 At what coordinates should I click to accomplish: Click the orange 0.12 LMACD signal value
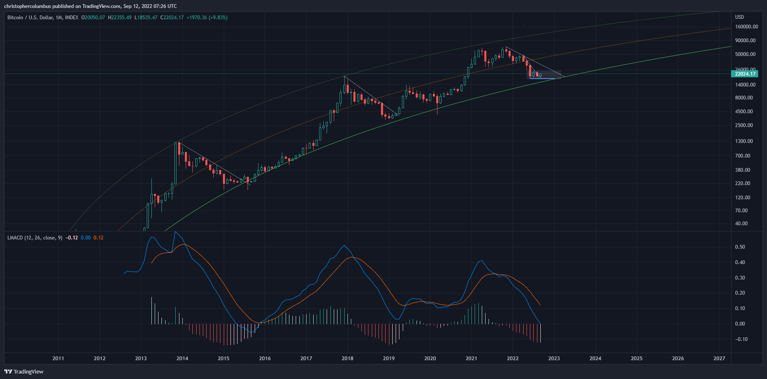[x=98, y=238]
